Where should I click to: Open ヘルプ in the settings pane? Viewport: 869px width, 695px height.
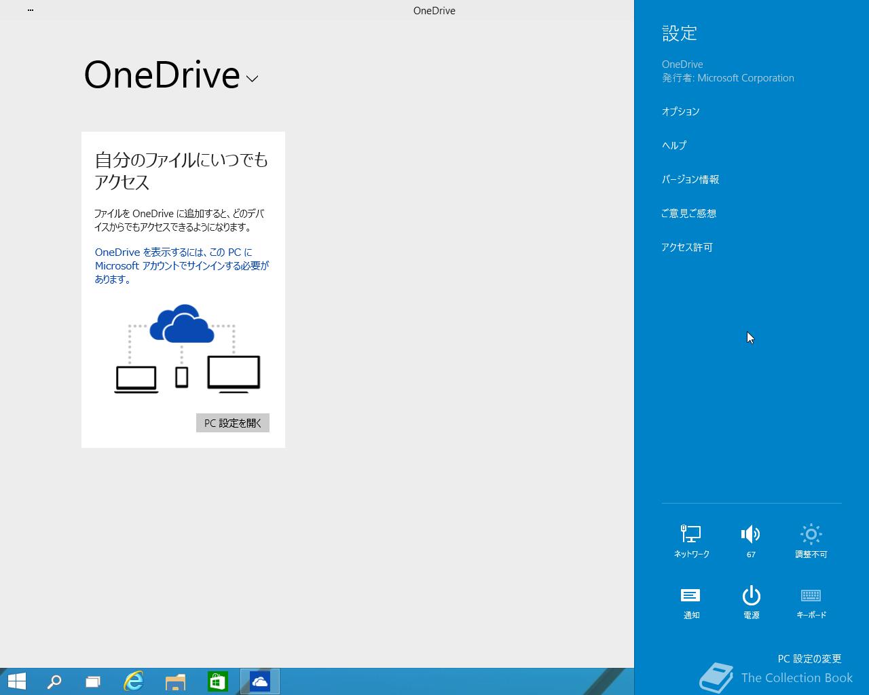674,145
